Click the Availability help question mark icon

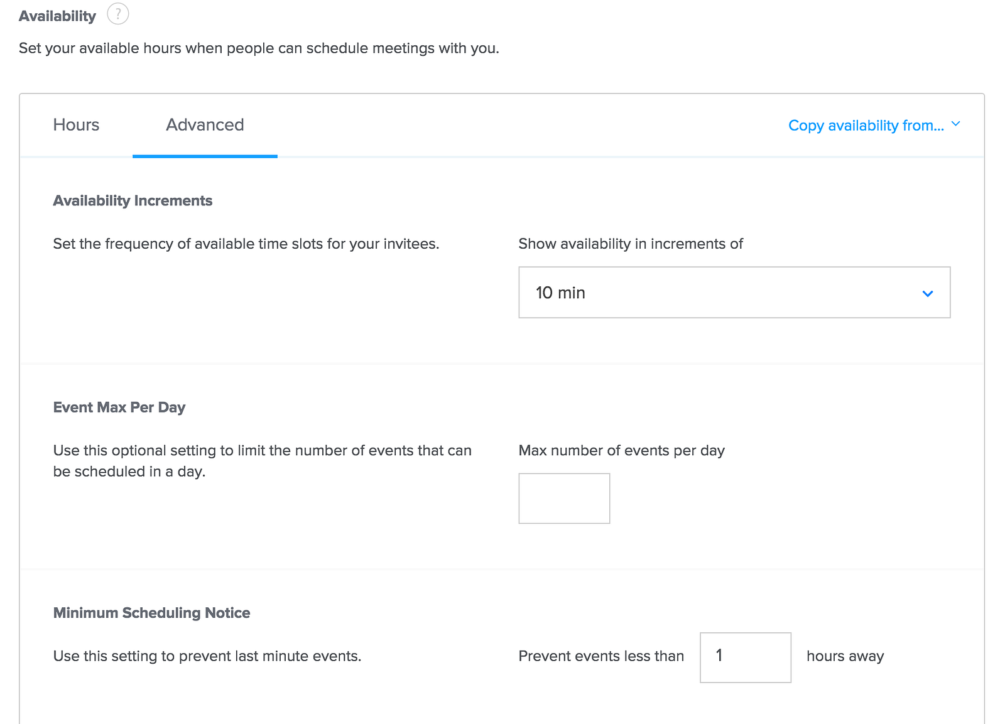(117, 14)
